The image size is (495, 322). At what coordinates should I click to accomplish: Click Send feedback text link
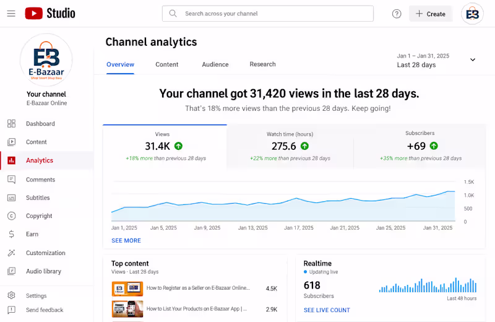[45, 310]
